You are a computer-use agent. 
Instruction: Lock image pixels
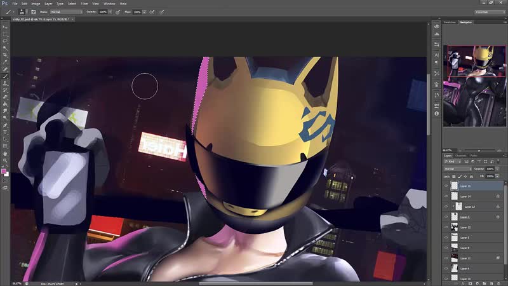pos(460,177)
